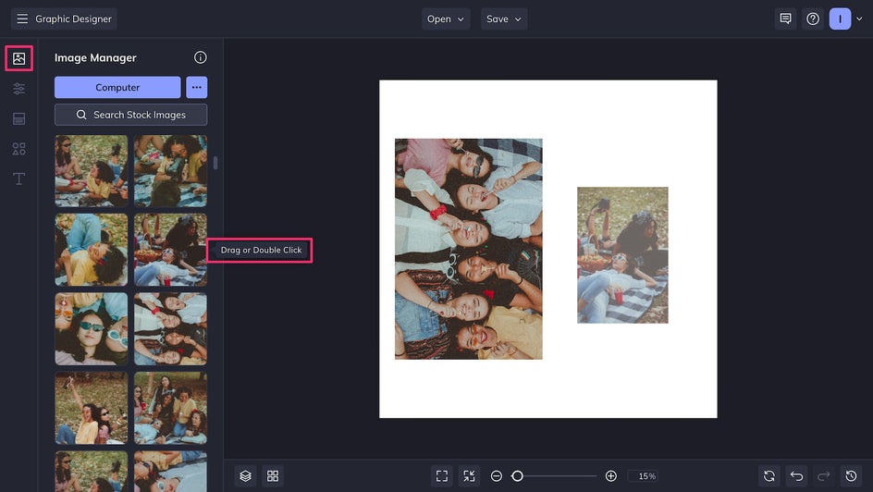
Task: Select thumbnail of girl raising arm outdoors
Action: (x=92, y=408)
